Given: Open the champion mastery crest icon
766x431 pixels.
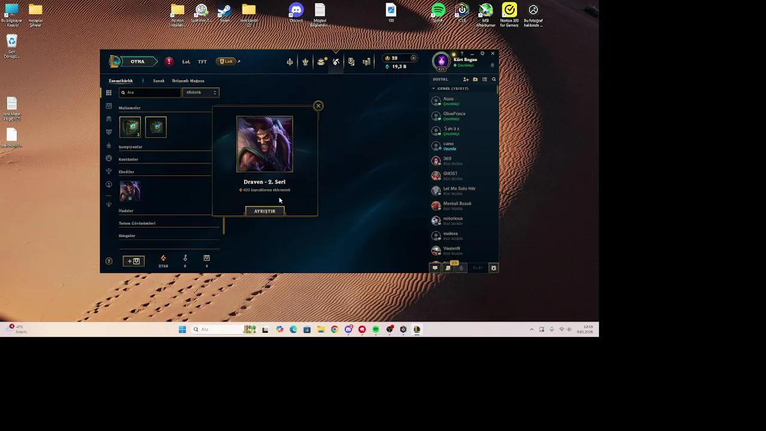Looking at the screenshot, I should [305, 62].
